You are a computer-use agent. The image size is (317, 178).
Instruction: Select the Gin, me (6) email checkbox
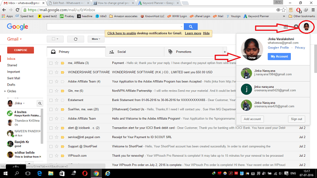click(x=51, y=91)
